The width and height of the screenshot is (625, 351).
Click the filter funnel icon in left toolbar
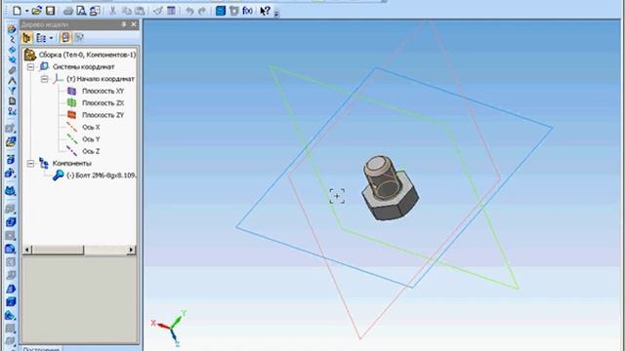point(12,91)
